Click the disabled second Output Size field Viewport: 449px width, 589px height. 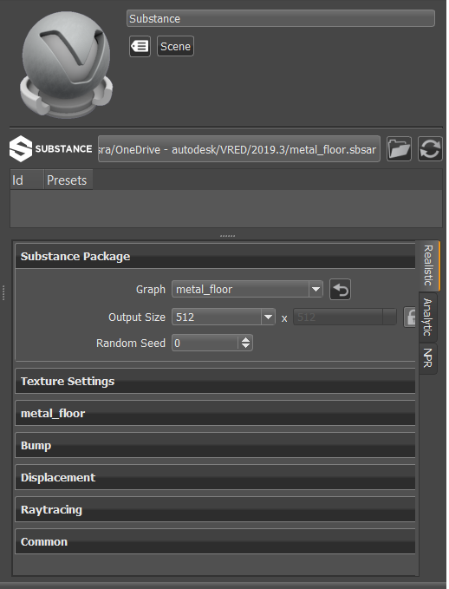(345, 317)
